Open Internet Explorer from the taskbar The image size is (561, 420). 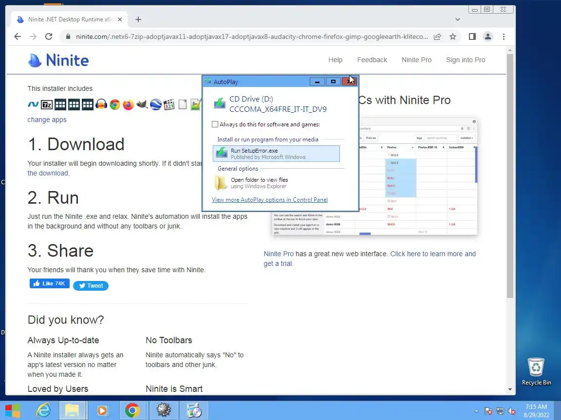pos(43,410)
